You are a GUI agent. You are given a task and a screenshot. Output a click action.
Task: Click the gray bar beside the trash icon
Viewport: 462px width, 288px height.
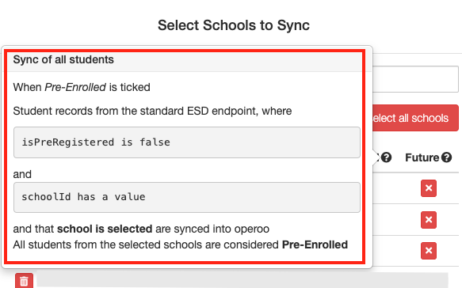click(x=242, y=279)
